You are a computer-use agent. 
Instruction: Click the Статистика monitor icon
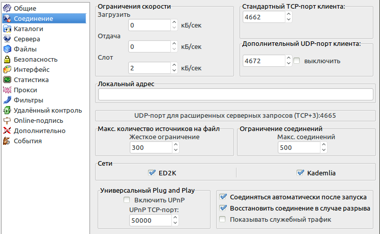point(7,80)
